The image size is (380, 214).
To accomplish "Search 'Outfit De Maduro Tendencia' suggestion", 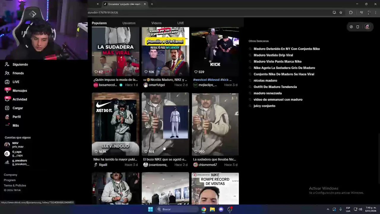I will pyautogui.click(x=275, y=87).
